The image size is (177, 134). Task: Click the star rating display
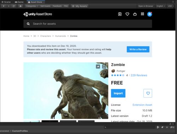point(118,75)
